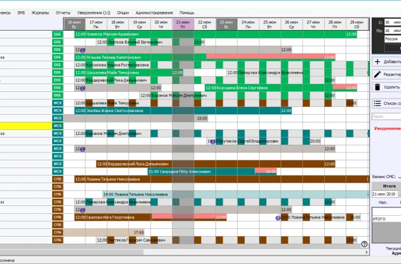This screenshot has width=401, height=264.
Task: Click the purple marker before Крутиков Сергей Владимирович
Action: click(213, 141)
